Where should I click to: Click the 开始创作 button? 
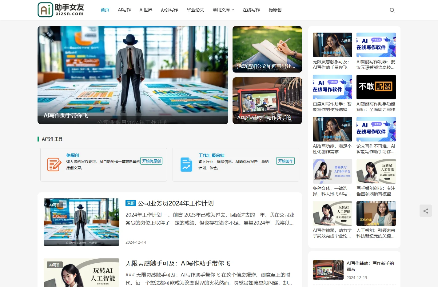[x=285, y=161]
